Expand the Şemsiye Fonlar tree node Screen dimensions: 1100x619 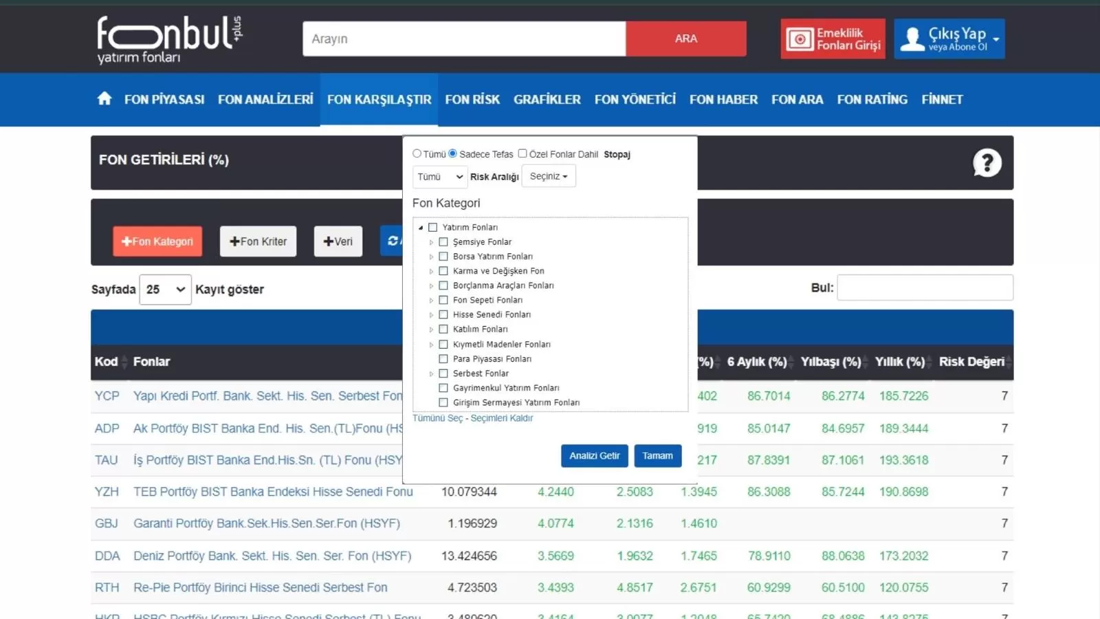(431, 242)
